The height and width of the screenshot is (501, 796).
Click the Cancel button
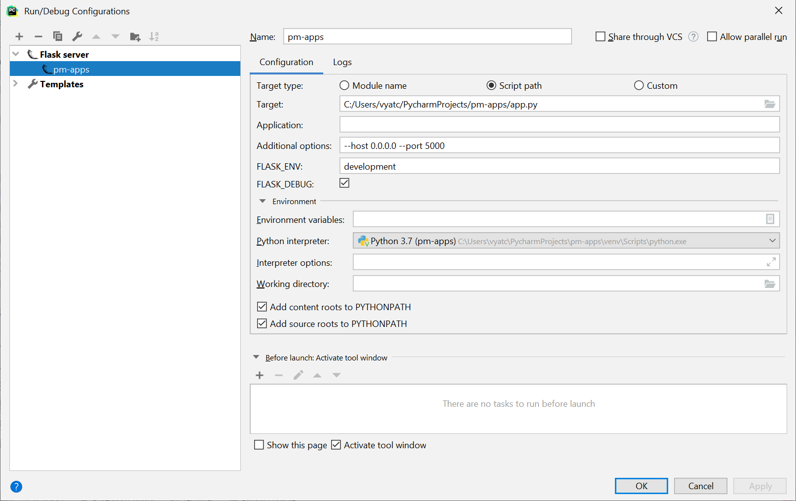click(x=700, y=486)
